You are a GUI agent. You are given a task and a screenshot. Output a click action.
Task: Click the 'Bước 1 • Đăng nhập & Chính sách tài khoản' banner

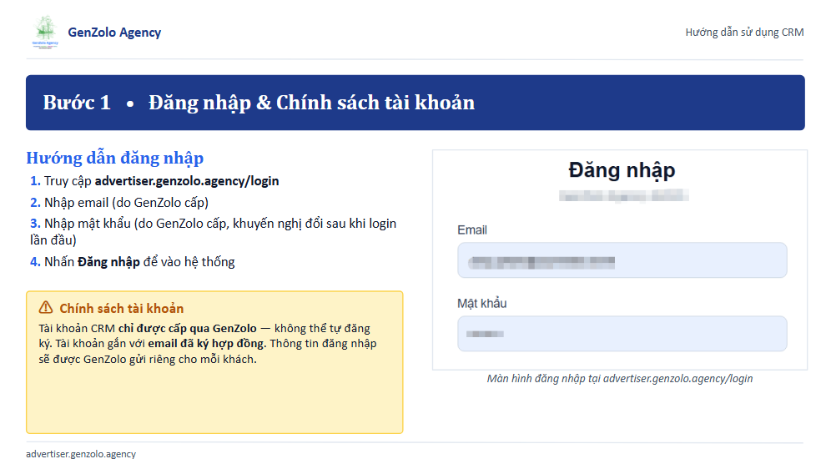click(x=415, y=103)
